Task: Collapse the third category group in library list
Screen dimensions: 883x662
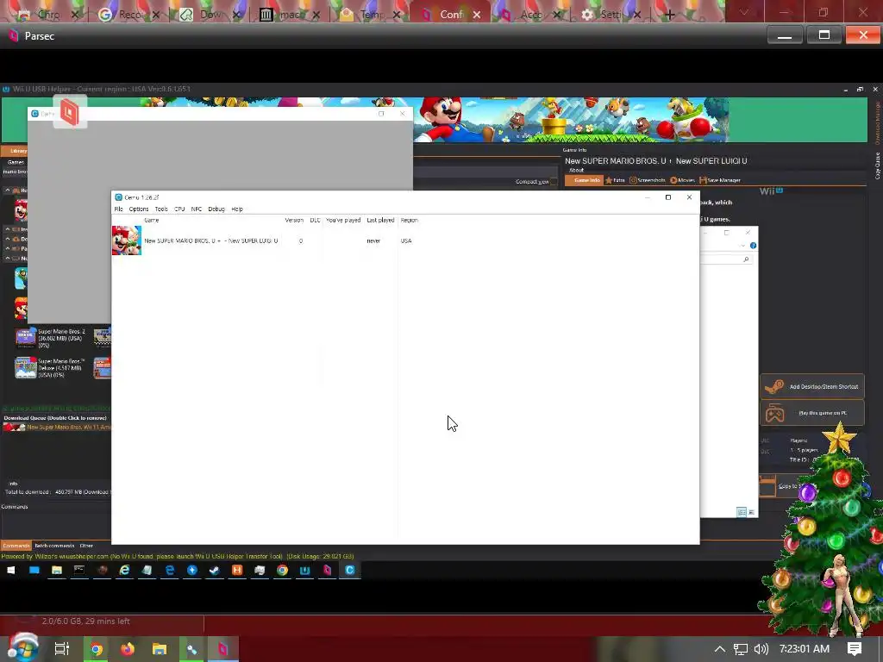Action: [x=8, y=239]
